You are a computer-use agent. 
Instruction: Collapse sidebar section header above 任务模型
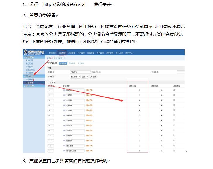[34, 76]
